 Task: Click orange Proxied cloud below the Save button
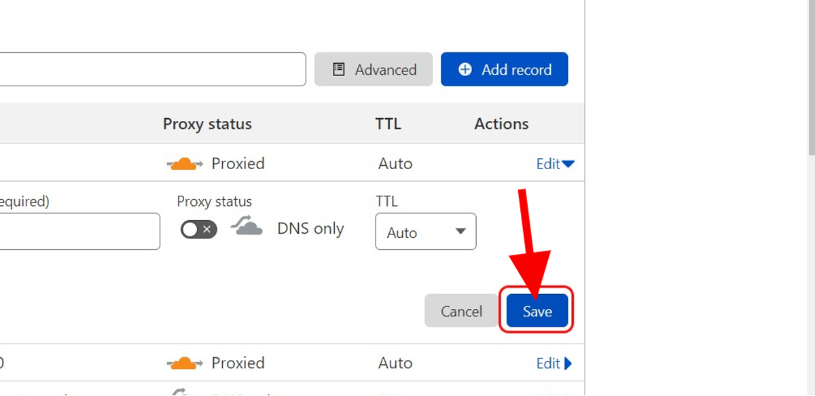click(x=184, y=363)
